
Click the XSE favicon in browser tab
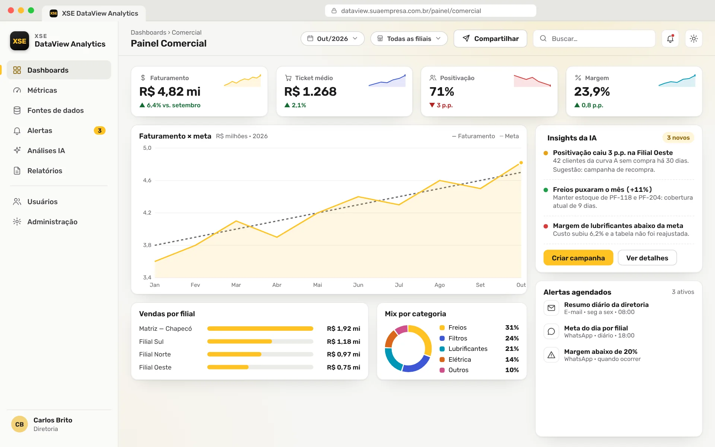pos(54,13)
